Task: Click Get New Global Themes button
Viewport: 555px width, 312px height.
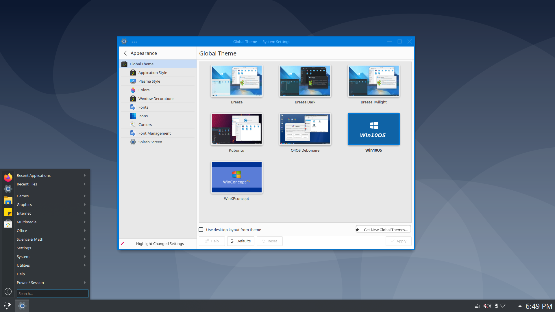Action: coord(383,230)
